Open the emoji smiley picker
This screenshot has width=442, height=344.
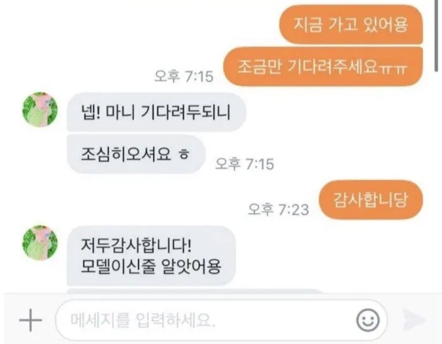368,321
